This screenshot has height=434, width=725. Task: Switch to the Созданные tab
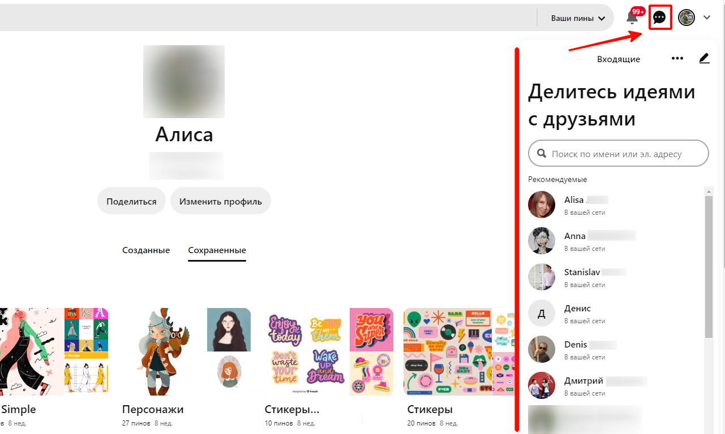tap(146, 250)
